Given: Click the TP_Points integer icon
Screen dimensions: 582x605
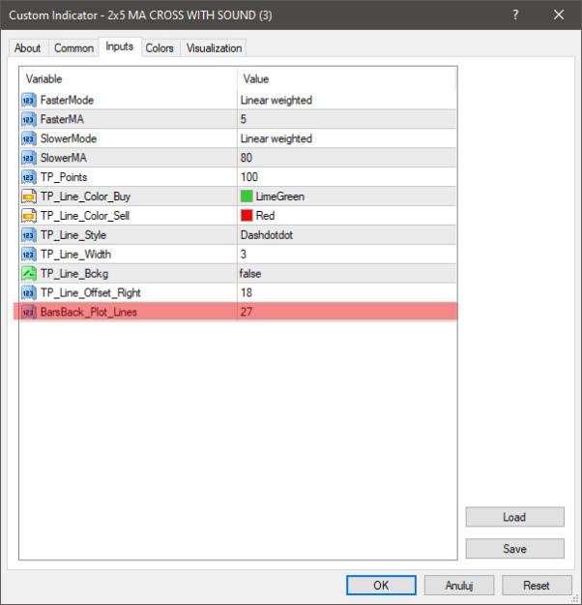Looking at the screenshot, I should 29,177.
